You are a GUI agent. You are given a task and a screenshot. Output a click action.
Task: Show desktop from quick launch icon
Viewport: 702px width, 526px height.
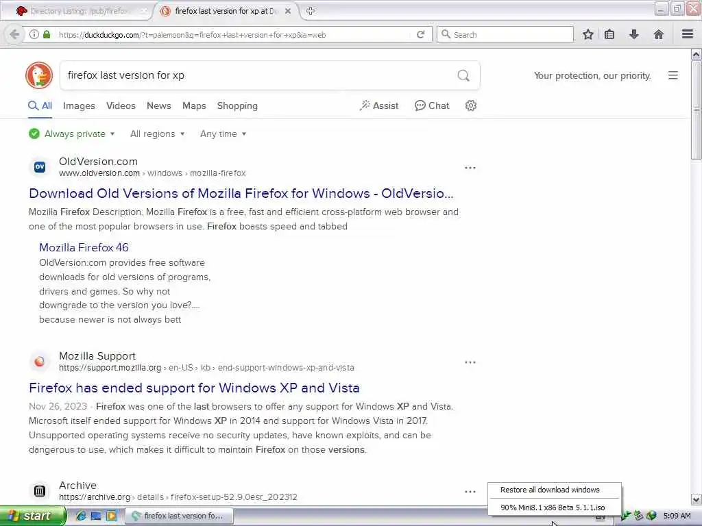pos(96,516)
